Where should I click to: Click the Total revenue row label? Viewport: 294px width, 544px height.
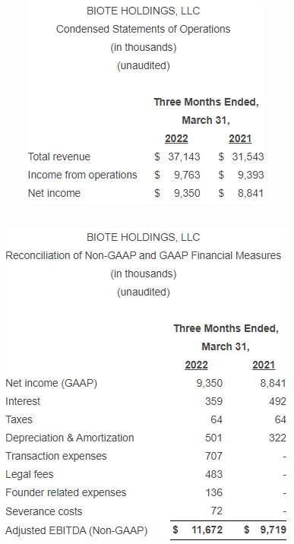59,157
